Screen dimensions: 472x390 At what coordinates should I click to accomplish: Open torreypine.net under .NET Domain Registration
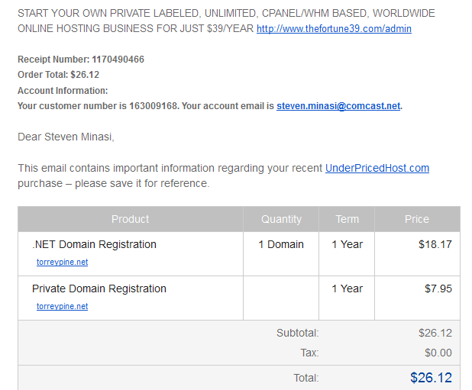[63, 262]
